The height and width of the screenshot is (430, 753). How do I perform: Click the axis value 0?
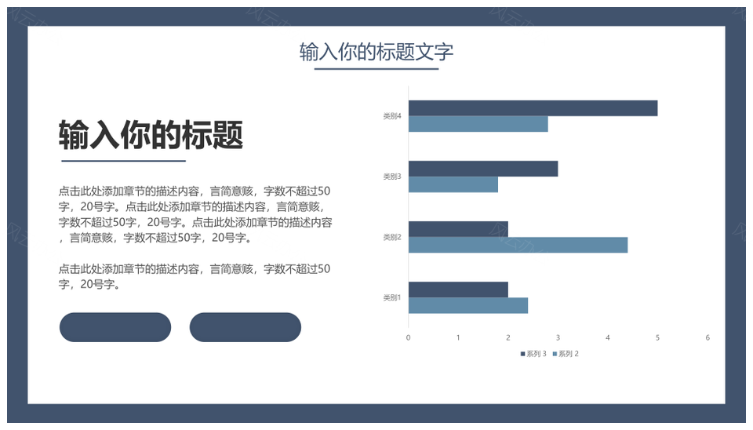pyautogui.click(x=408, y=337)
